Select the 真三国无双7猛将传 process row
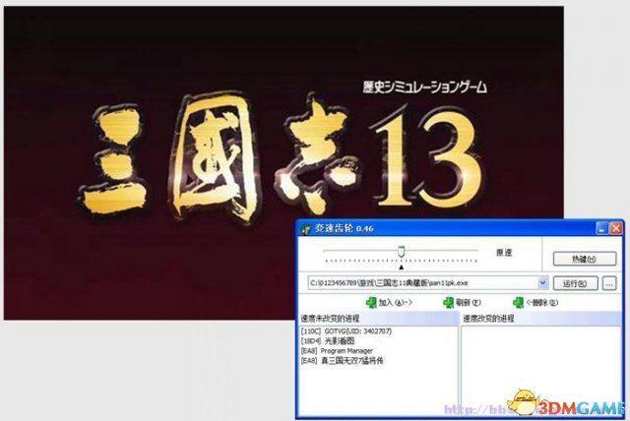Viewport: 630px width, 421px height. 342,360
